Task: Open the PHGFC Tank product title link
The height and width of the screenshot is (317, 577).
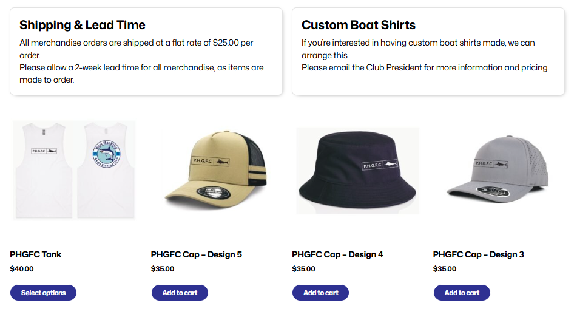Action: [36, 254]
